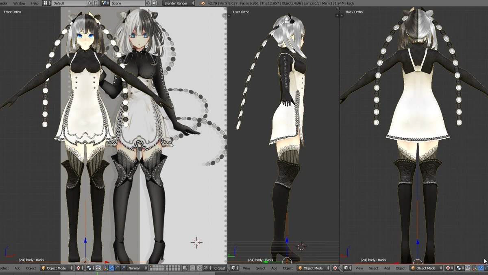Click the v2.79 version text in header

coord(213,3)
